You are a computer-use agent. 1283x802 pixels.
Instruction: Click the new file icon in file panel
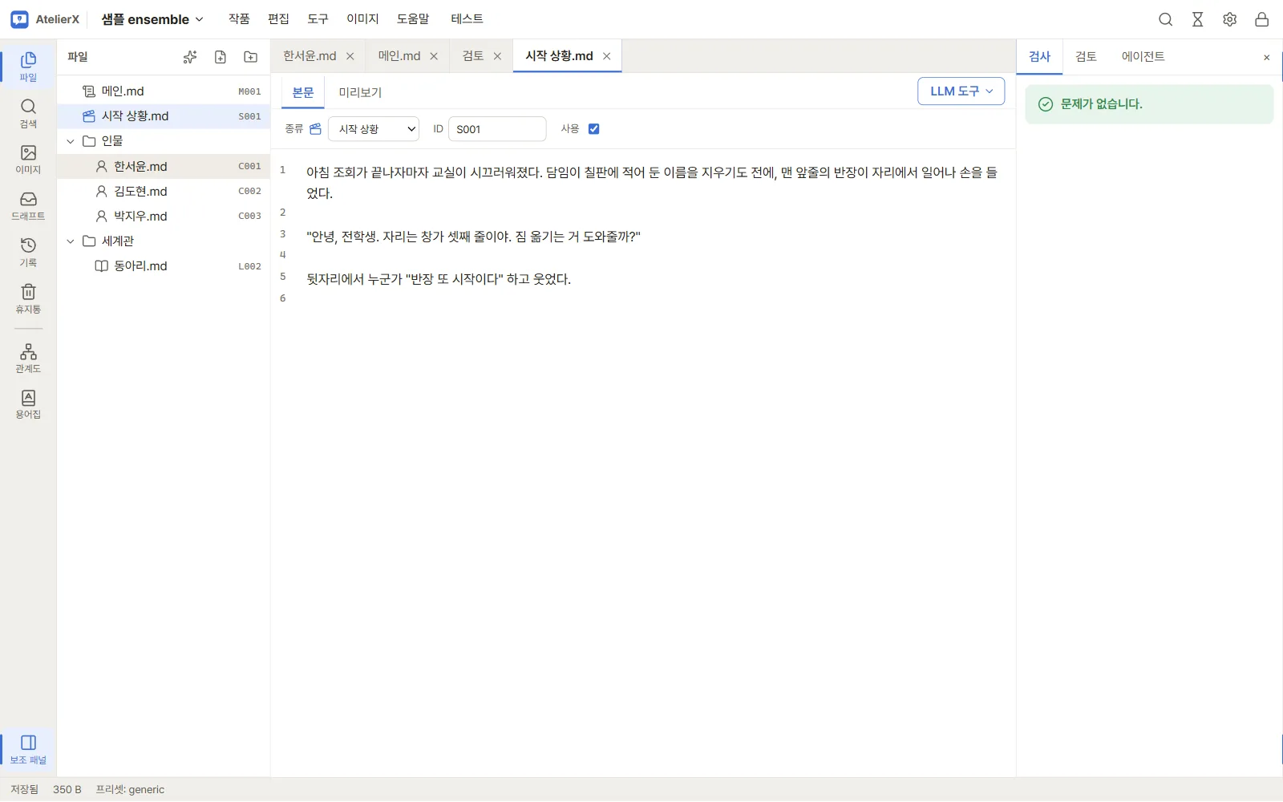click(221, 57)
